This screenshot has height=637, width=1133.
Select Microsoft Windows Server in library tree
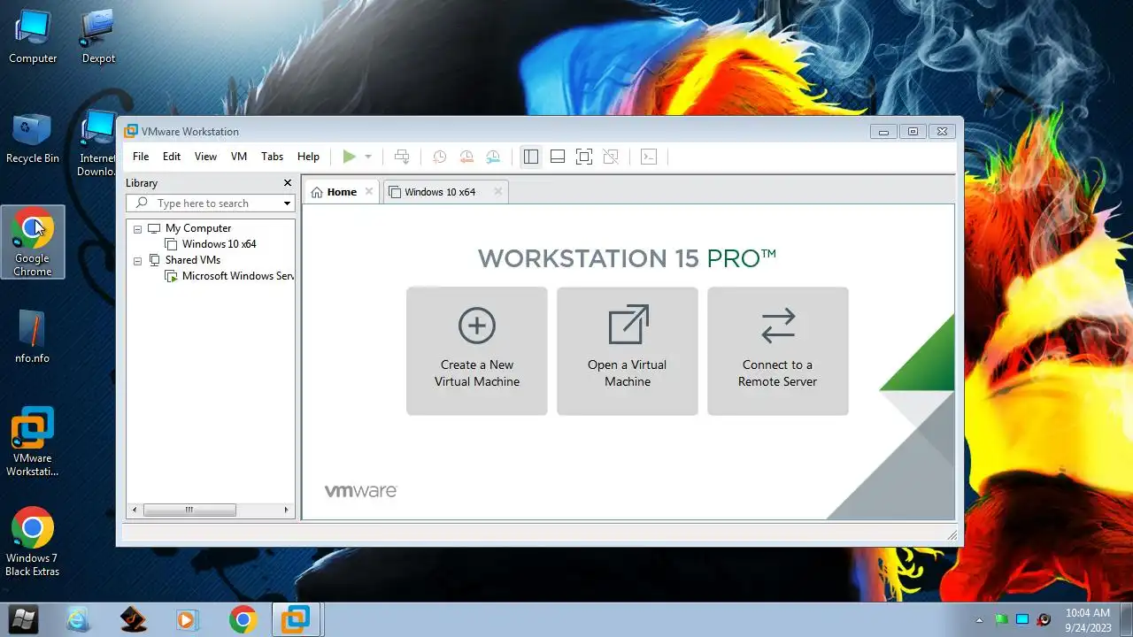pyautogui.click(x=237, y=276)
